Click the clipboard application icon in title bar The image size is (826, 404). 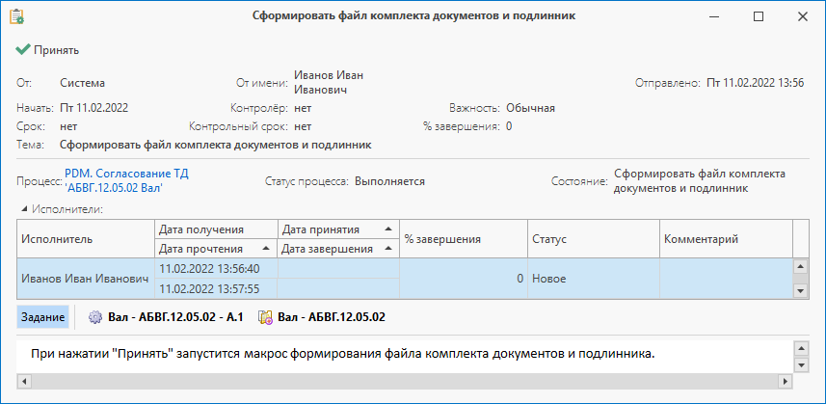tap(17, 16)
